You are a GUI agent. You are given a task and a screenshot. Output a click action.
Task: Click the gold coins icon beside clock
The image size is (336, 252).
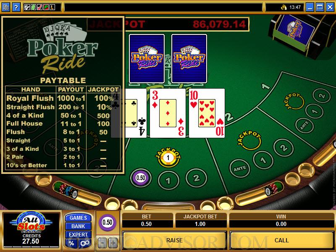pyautogui.click(x=284, y=7)
